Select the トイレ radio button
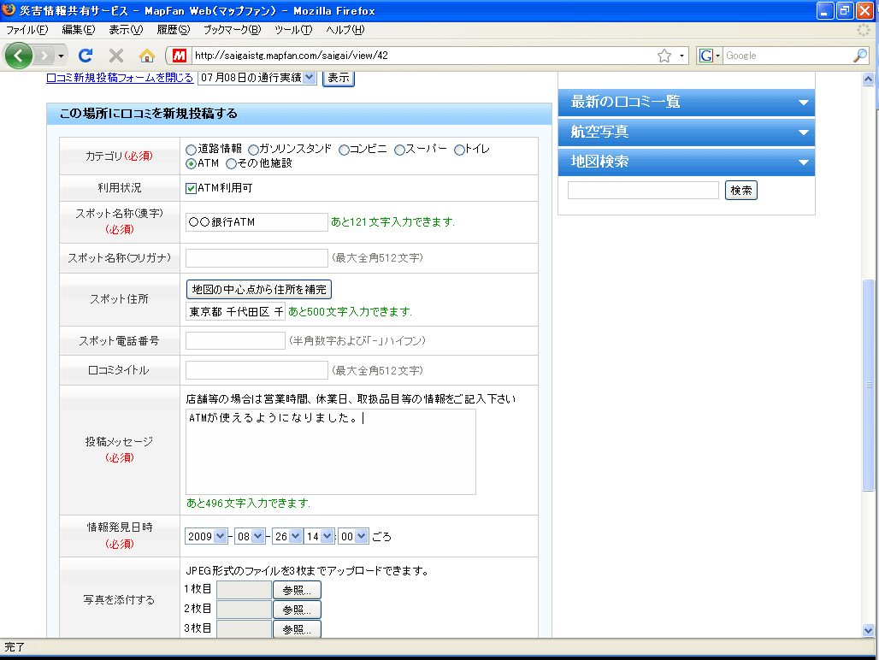The width and height of the screenshot is (879, 660). tap(458, 149)
